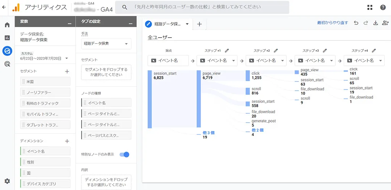Open the 手法 dropdown 経路データ探索
Image resolution: width=391 pixels, height=190 pixels.
(x=106, y=44)
